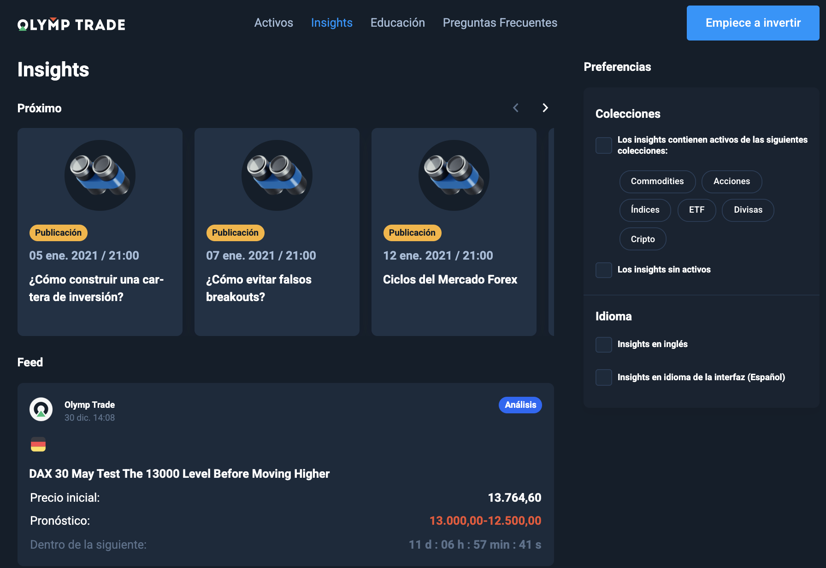Screen dimensions: 826x568
Task: Click binoculars icon on investment portfolio card
Action: click(x=100, y=175)
